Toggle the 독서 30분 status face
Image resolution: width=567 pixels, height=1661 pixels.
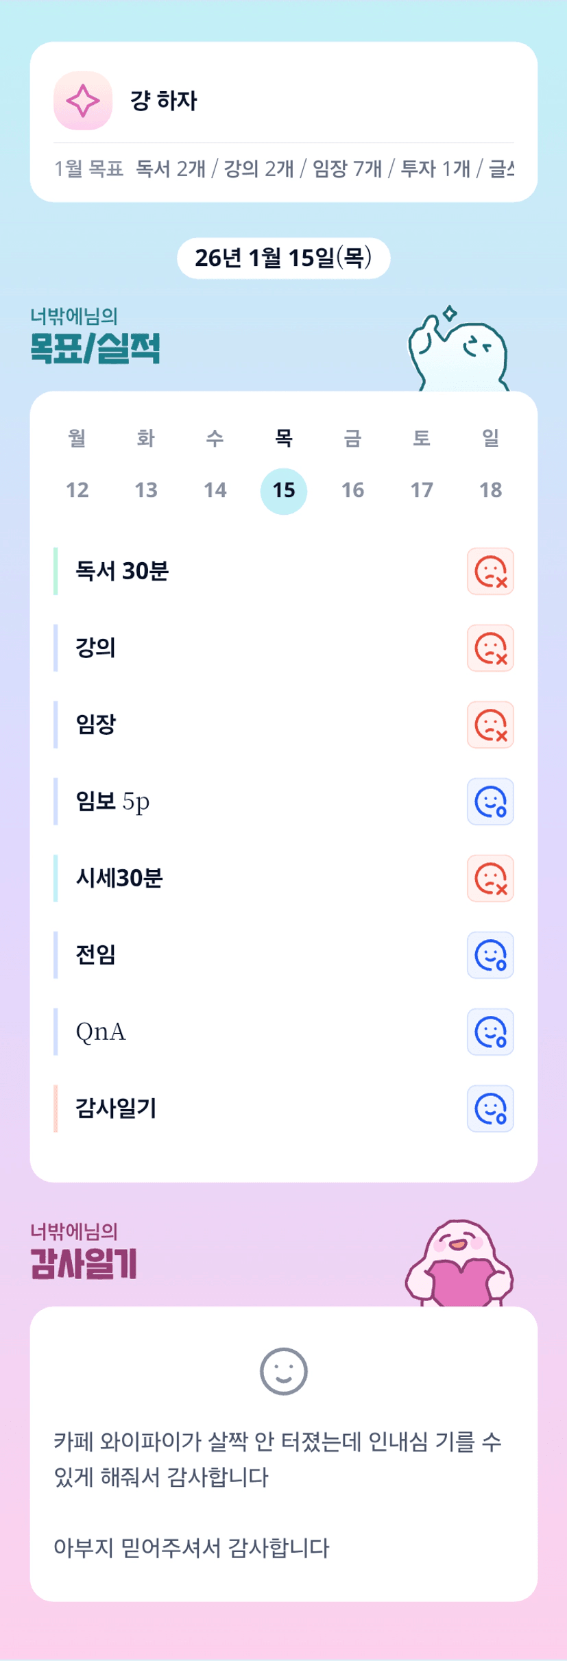coord(490,571)
